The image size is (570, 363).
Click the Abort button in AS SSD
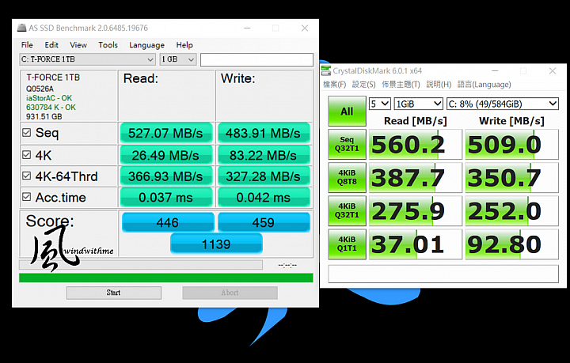(230, 293)
